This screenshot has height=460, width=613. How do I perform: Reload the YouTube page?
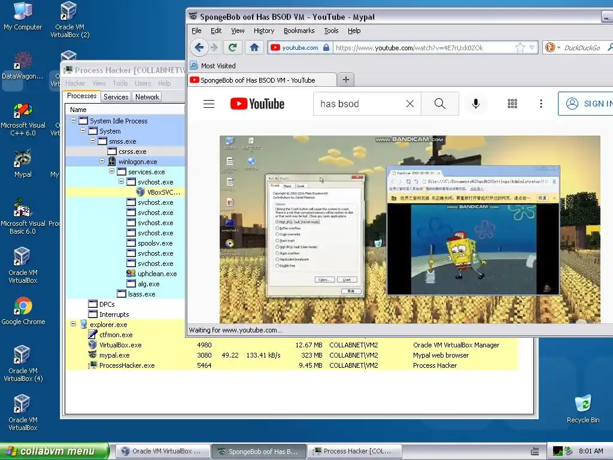[x=233, y=48]
